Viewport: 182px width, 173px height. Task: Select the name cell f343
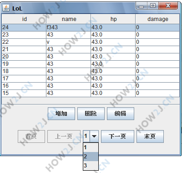(x=69, y=27)
